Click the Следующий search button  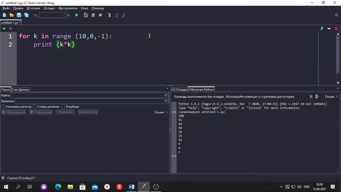coord(41,113)
